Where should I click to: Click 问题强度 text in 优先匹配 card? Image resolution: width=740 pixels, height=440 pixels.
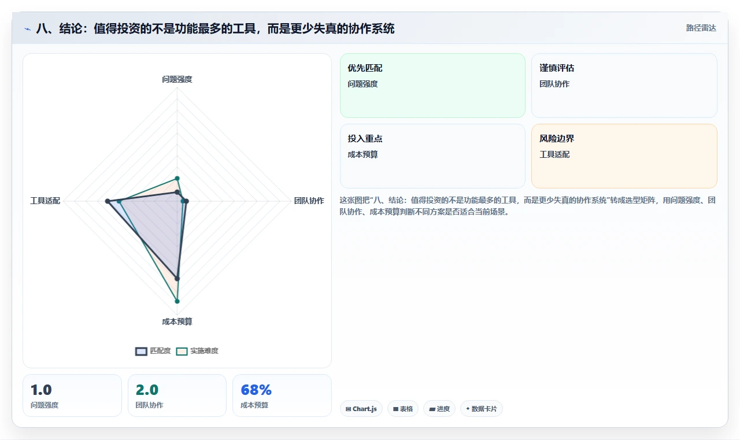point(362,84)
